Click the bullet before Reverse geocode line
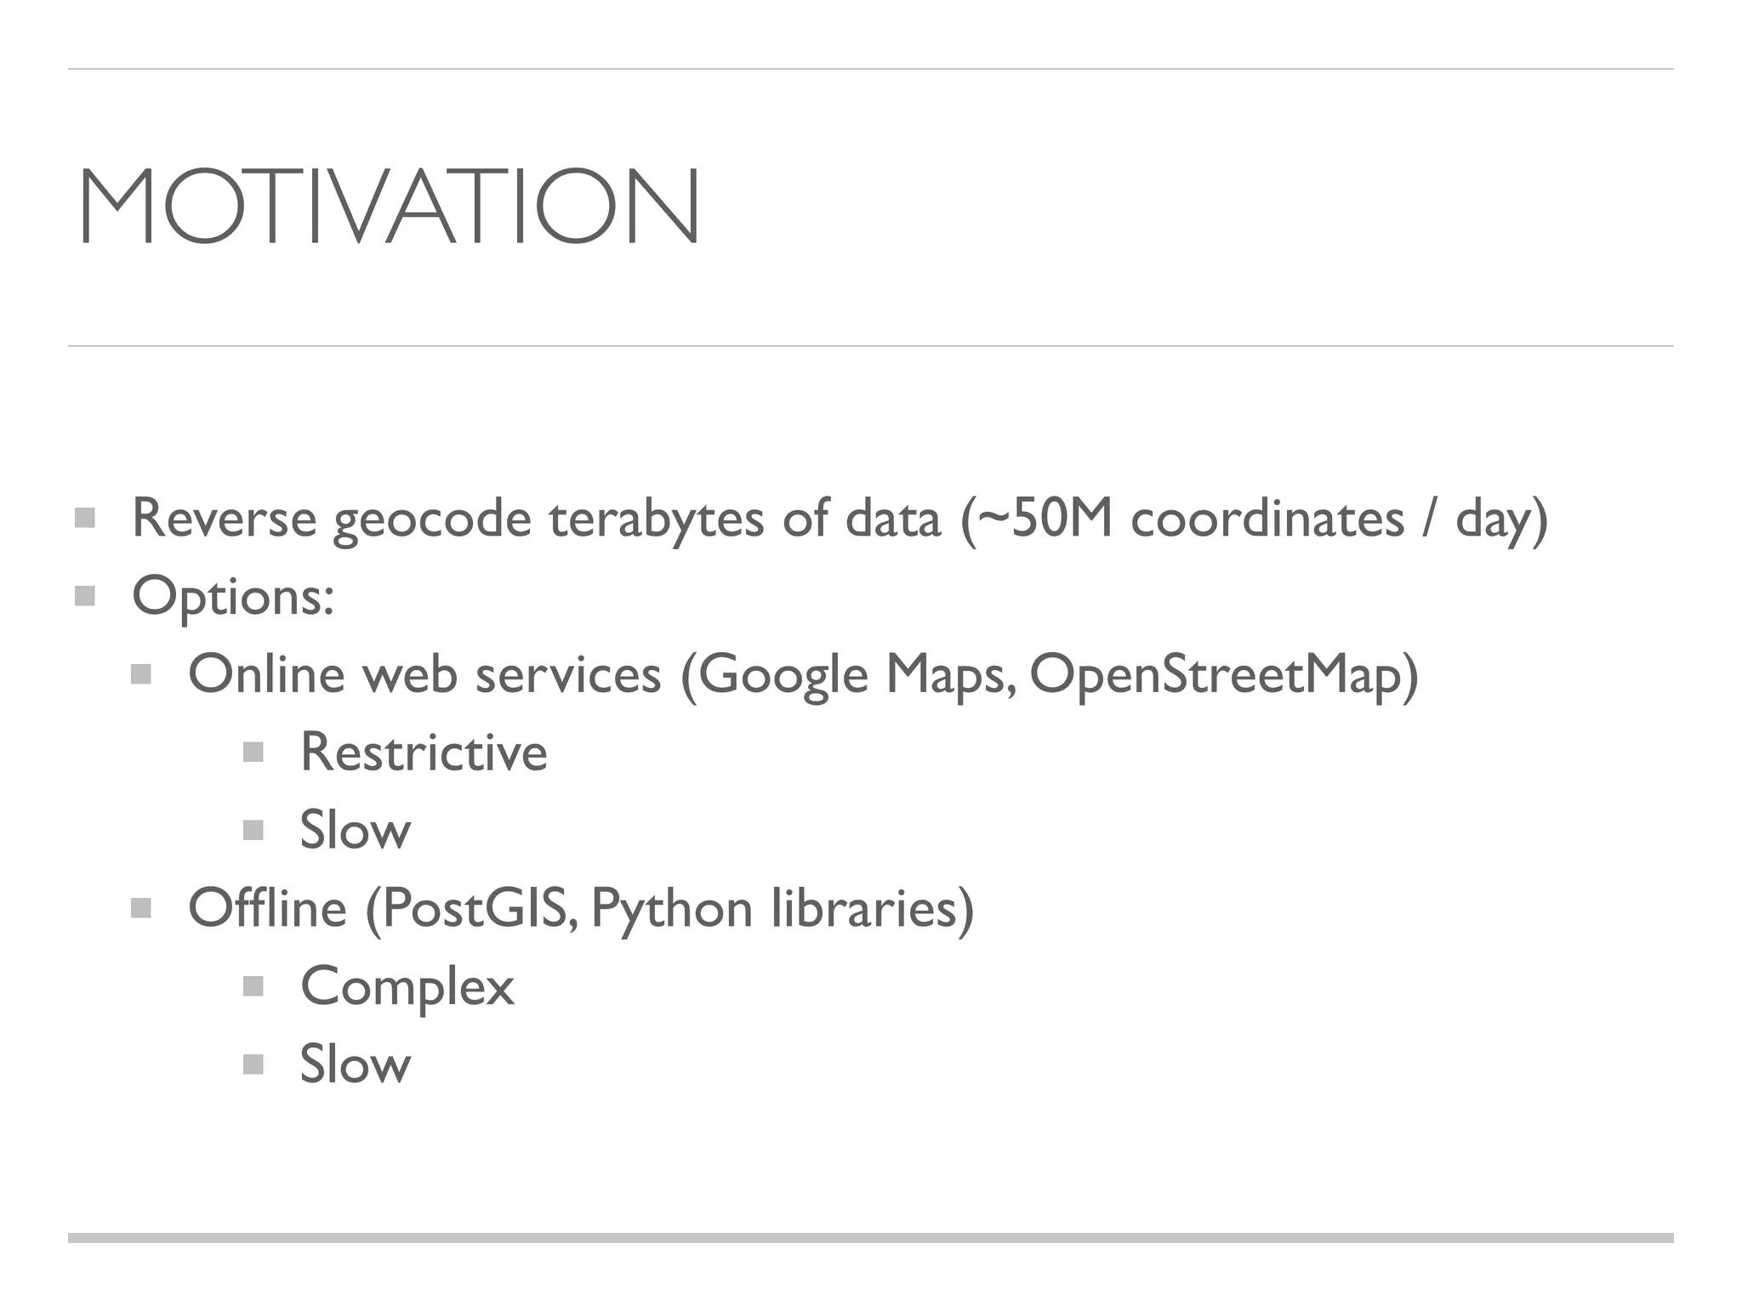 pyautogui.click(x=84, y=518)
